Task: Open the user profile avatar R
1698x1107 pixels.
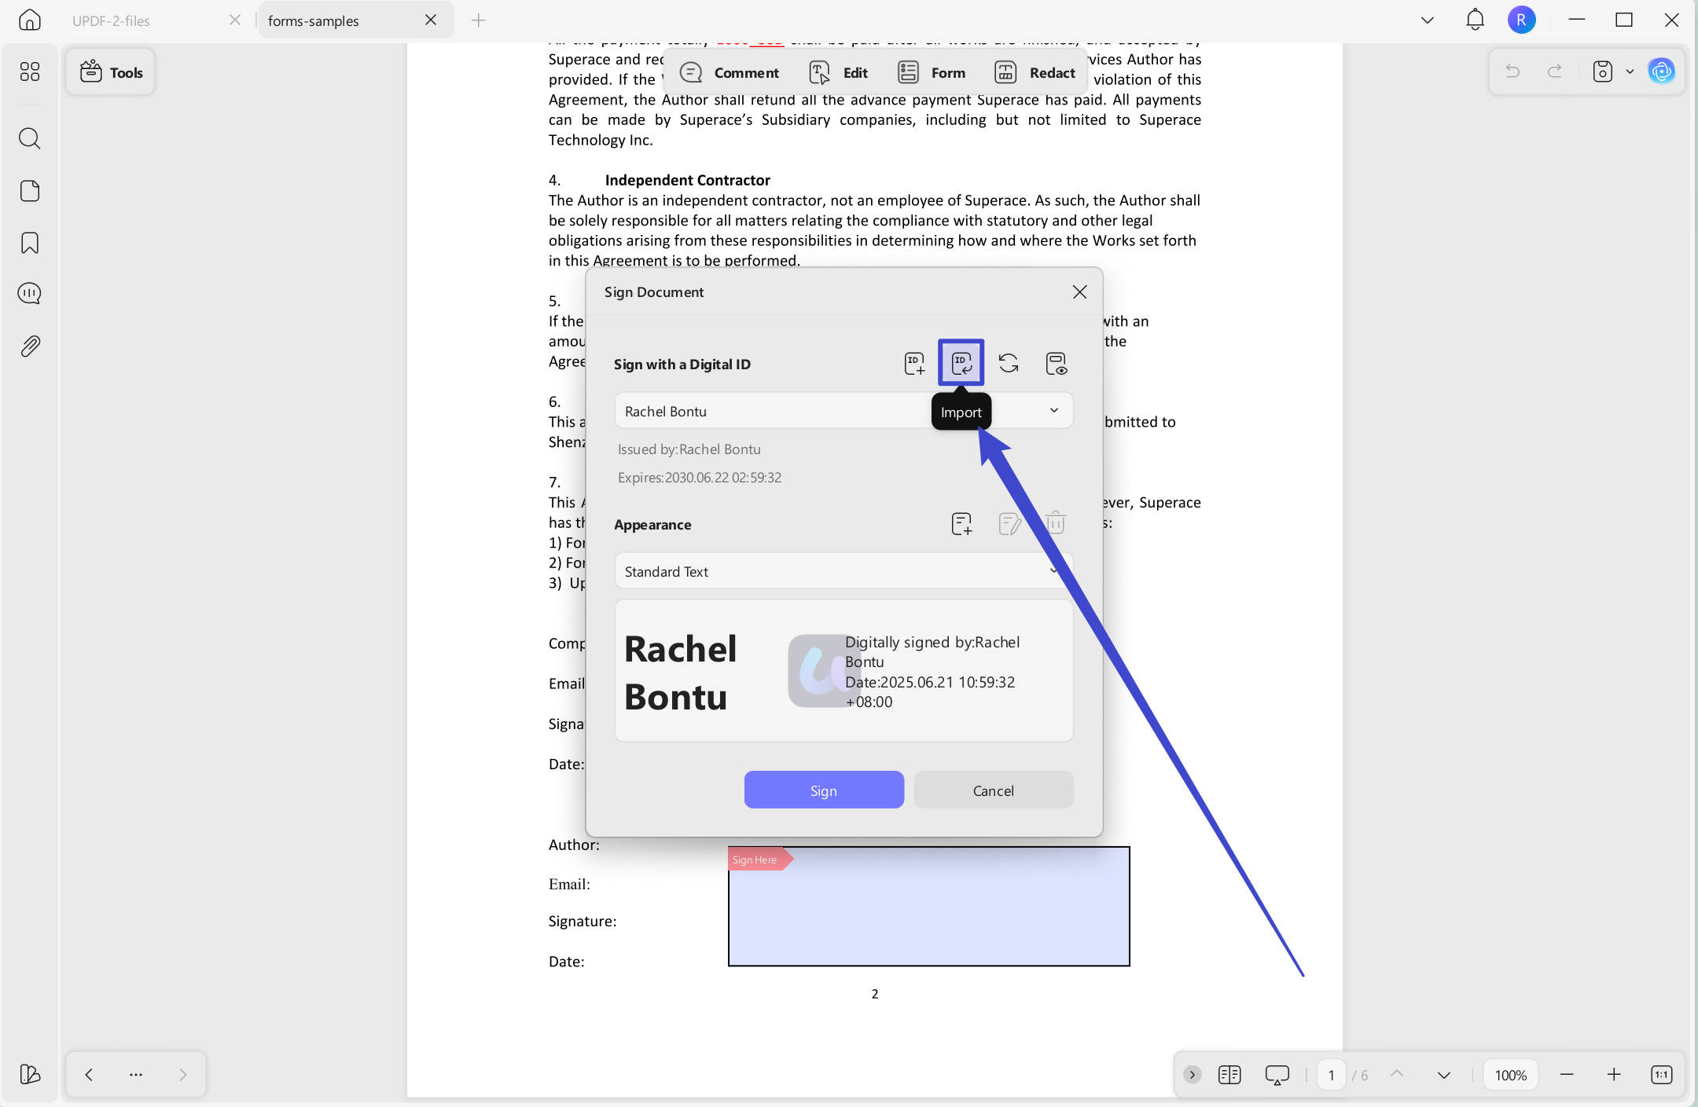Action: (1521, 20)
